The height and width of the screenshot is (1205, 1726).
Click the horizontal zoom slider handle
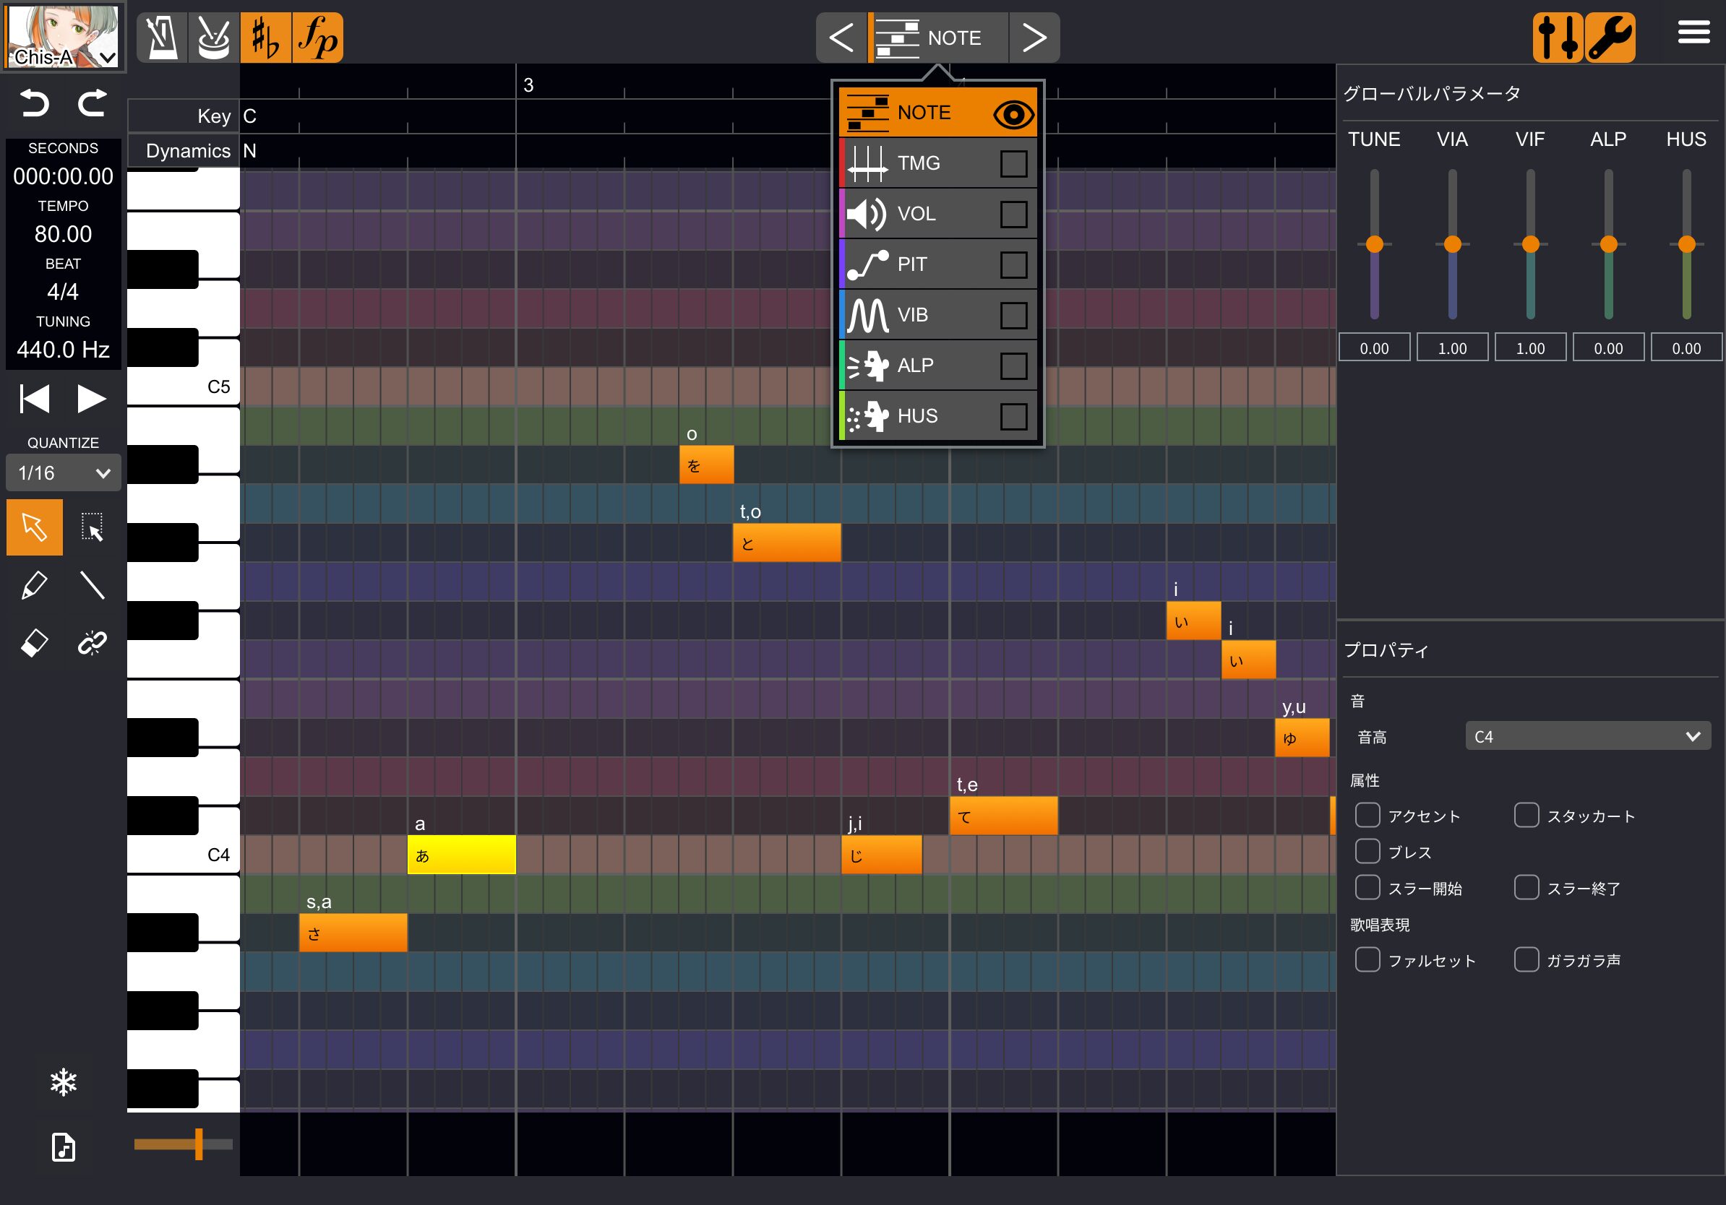point(199,1144)
